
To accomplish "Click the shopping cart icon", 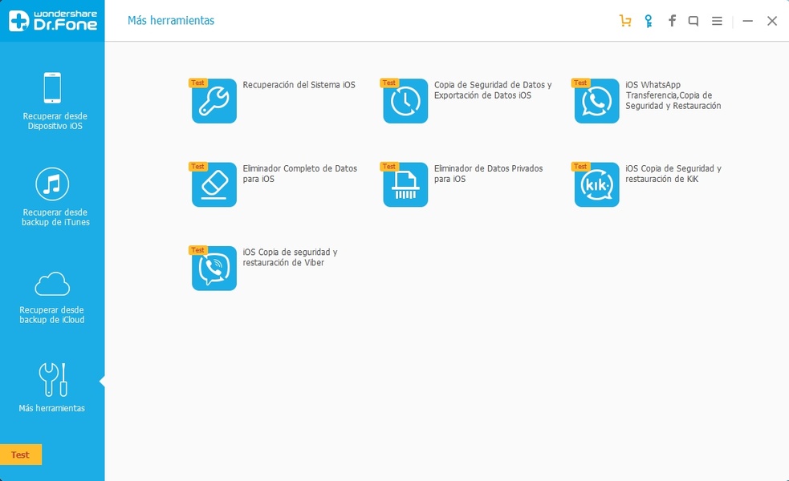I will (625, 21).
